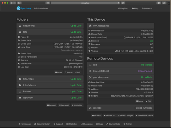171x128 pixels.
Task: Click the Safari share icon
Action: (164, 3)
